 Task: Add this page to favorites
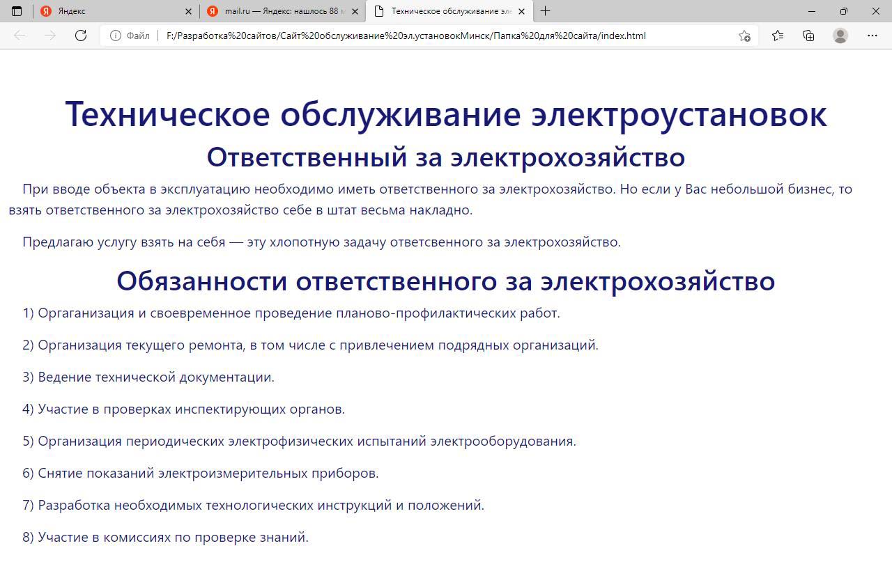(x=744, y=36)
